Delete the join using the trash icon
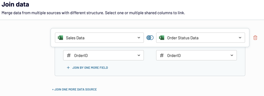 click(x=255, y=38)
